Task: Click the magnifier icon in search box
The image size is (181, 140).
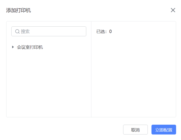Action: pyautogui.click(x=17, y=31)
